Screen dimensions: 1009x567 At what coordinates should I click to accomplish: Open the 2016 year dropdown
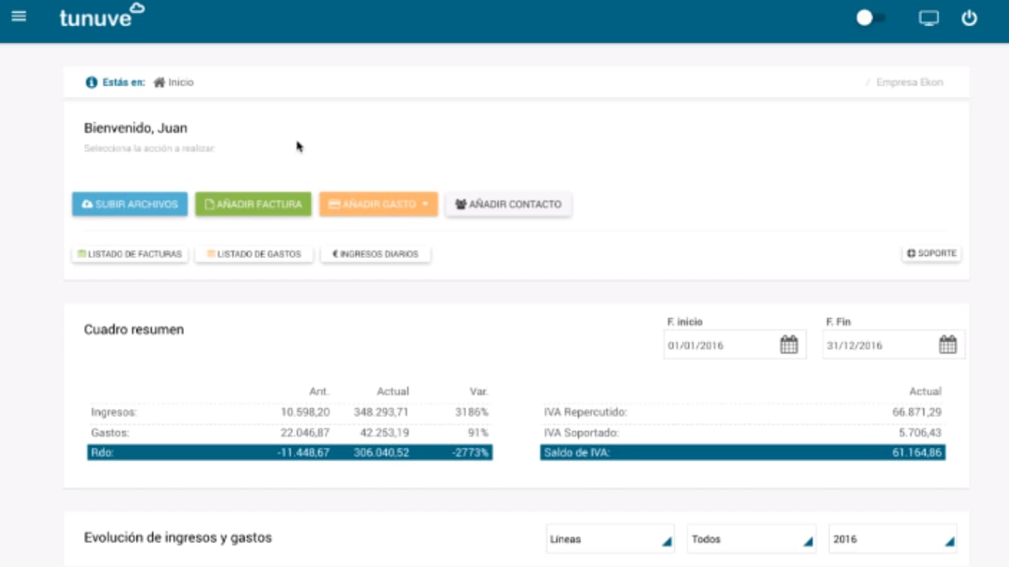[893, 539]
